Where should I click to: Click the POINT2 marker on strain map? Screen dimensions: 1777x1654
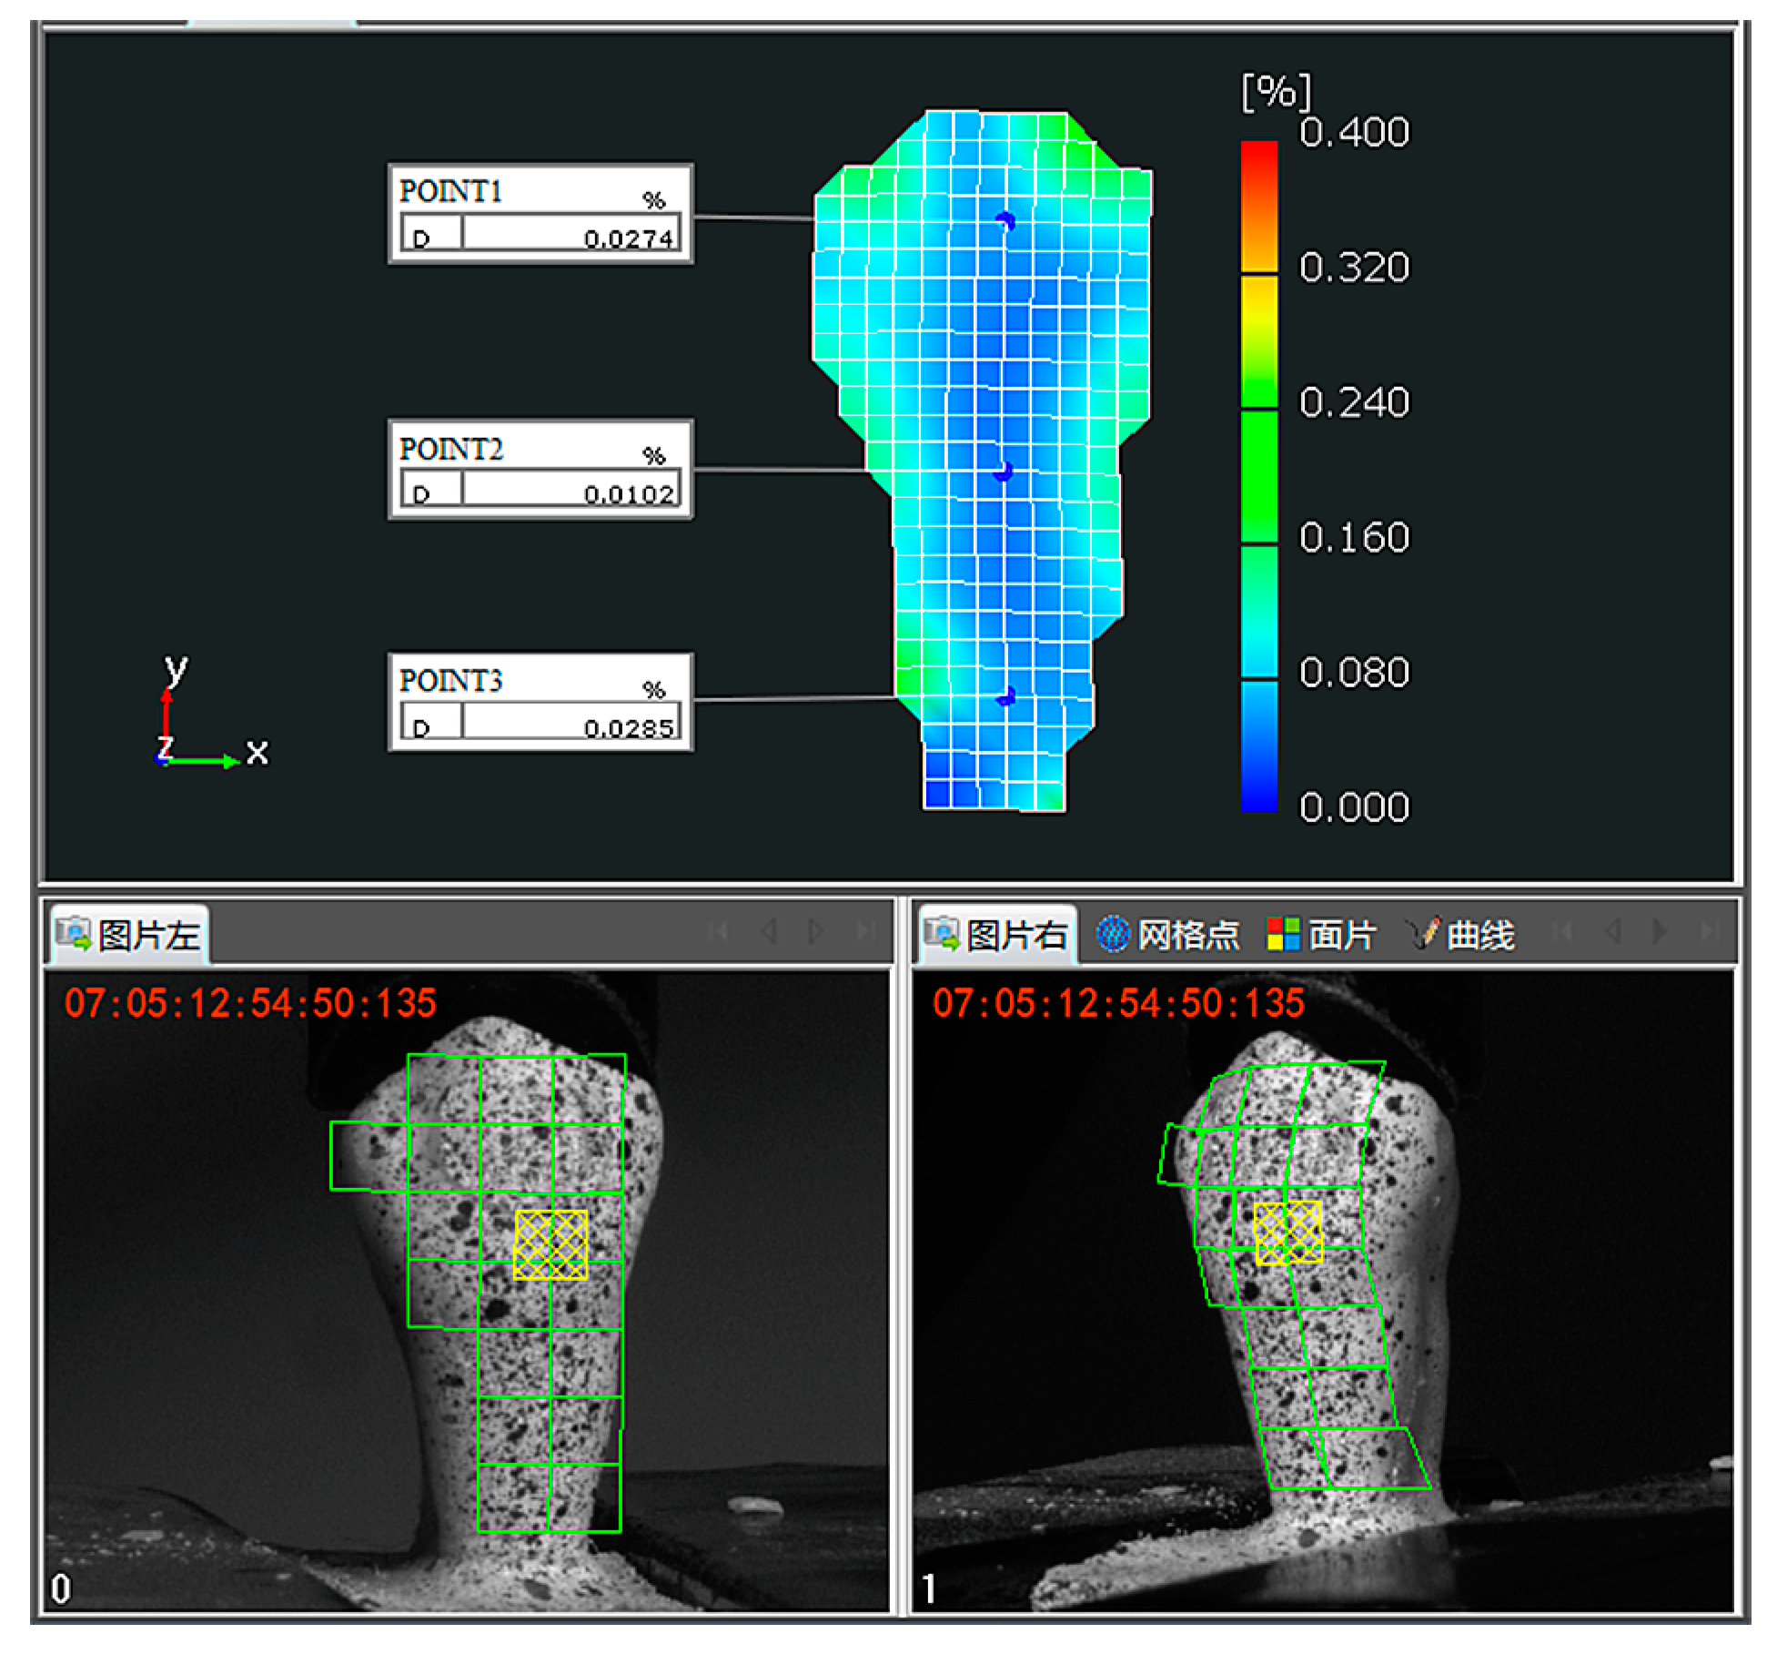pos(1004,471)
